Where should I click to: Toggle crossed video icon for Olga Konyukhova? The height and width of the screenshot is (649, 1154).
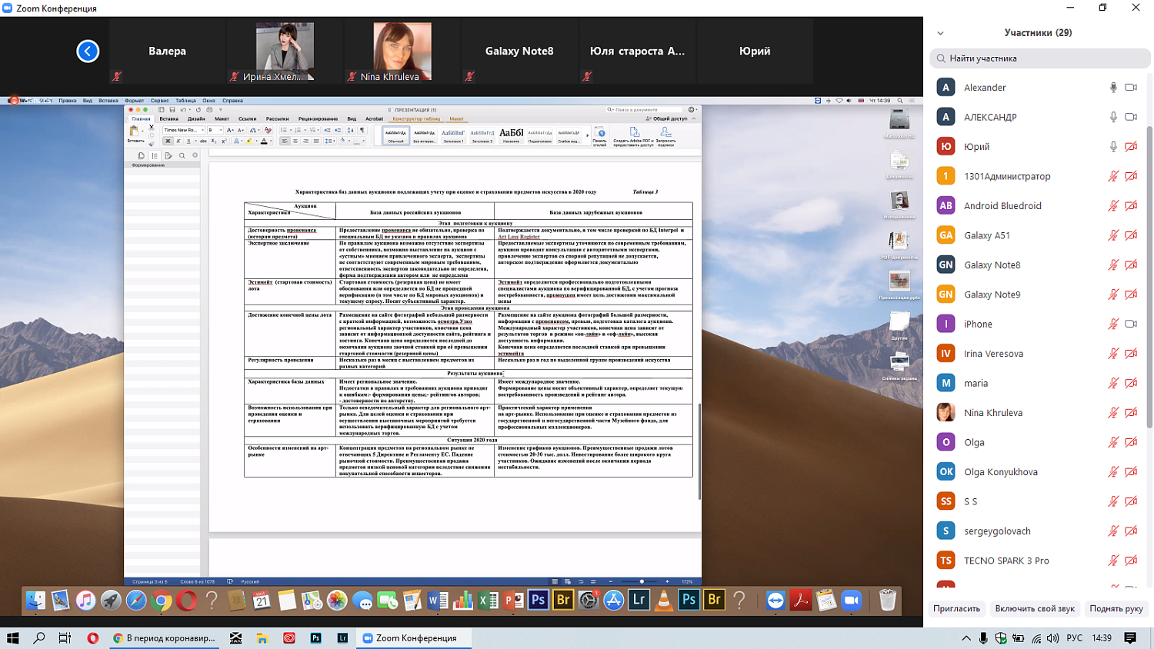(x=1131, y=472)
